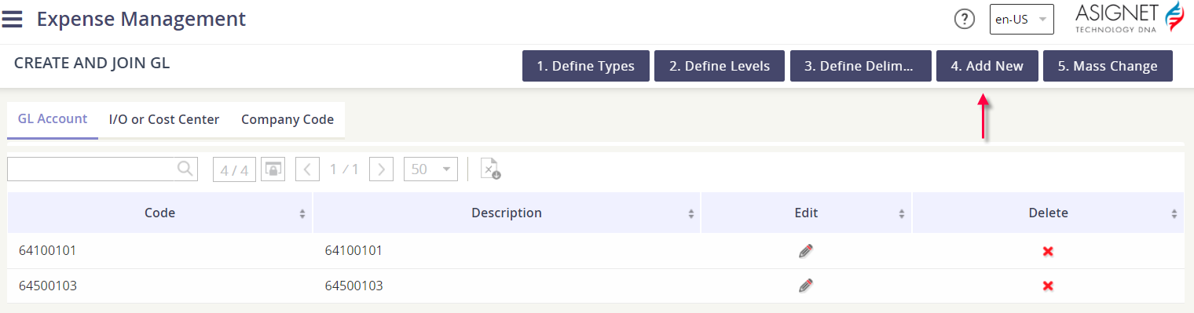Open the hamburger navigation menu

point(12,19)
